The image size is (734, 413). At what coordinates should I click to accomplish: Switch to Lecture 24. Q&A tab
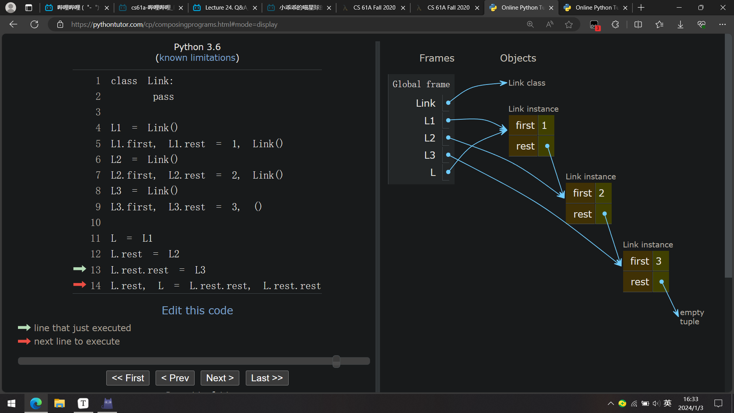coord(226,8)
